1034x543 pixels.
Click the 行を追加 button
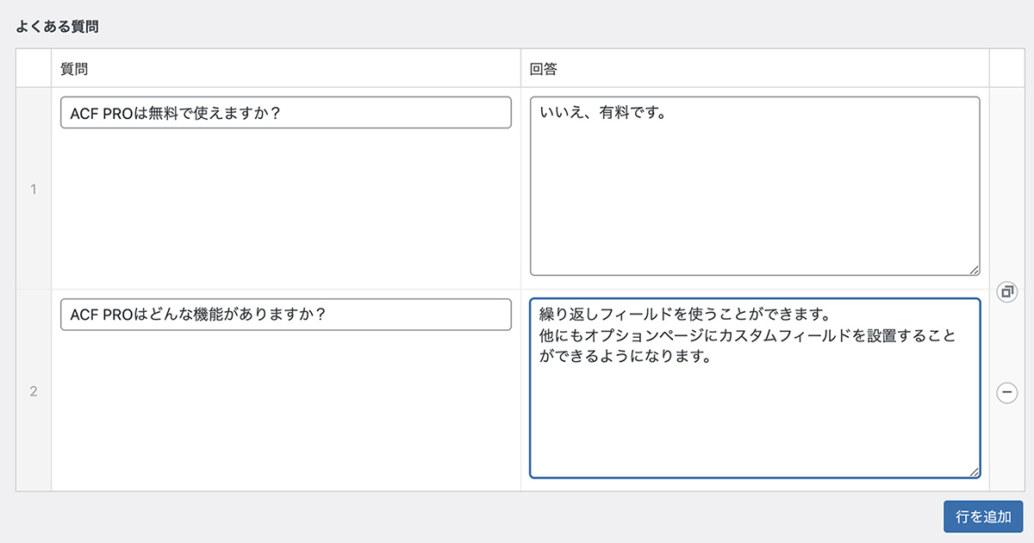click(x=983, y=516)
